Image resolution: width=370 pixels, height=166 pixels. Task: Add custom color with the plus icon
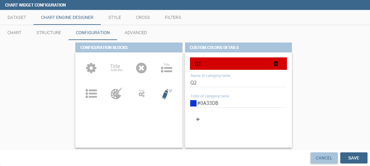[x=198, y=119]
